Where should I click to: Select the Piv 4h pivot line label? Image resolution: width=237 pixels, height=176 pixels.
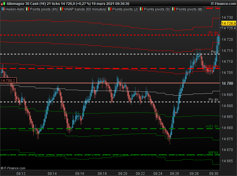213,100
